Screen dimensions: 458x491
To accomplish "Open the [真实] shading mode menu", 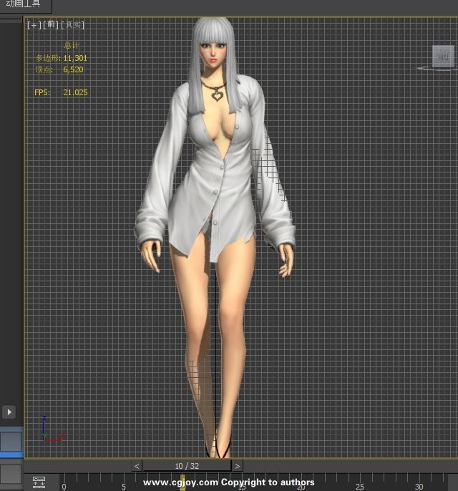I will (73, 25).
